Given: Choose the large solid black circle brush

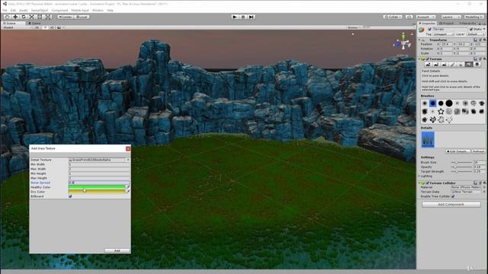Looking at the screenshot, I should point(449,104).
